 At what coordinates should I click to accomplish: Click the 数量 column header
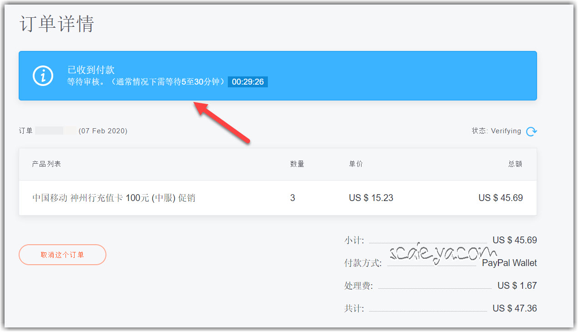point(297,164)
